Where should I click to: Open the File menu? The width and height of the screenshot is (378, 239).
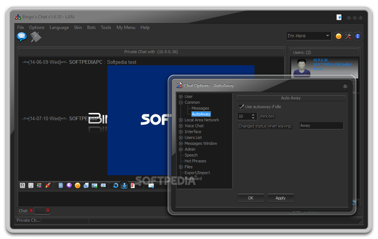point(21,27)
